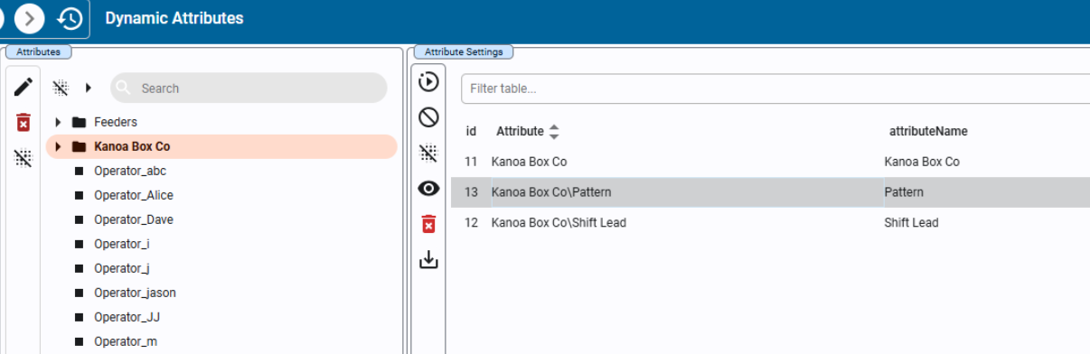
Task: Click deselect icon below delete in Attributes sidebar
Action: [23, 158]
